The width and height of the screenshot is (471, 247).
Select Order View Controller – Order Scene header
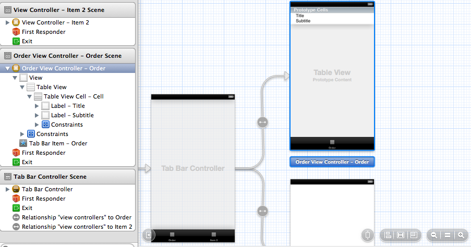tap(68, 56)
